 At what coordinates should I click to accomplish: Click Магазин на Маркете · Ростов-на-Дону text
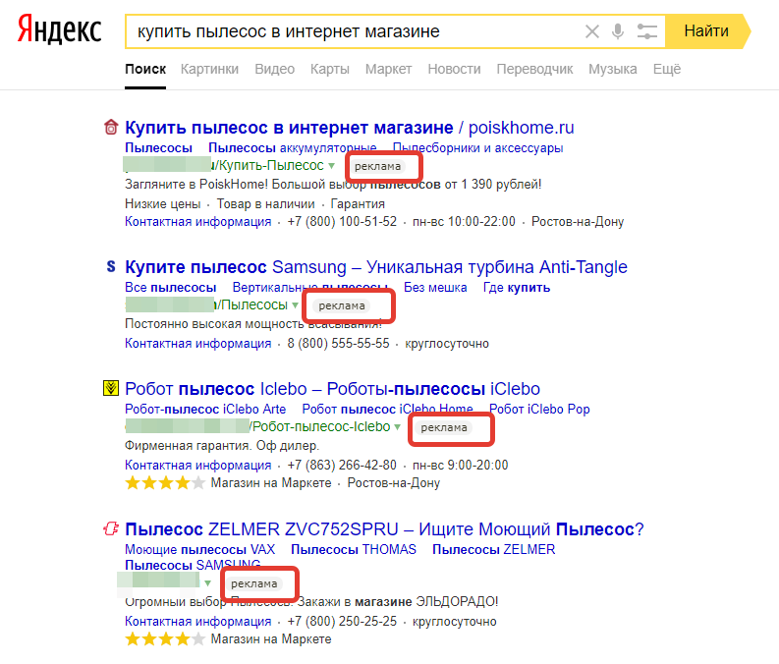pyautogui.click(x=325, y=482)
